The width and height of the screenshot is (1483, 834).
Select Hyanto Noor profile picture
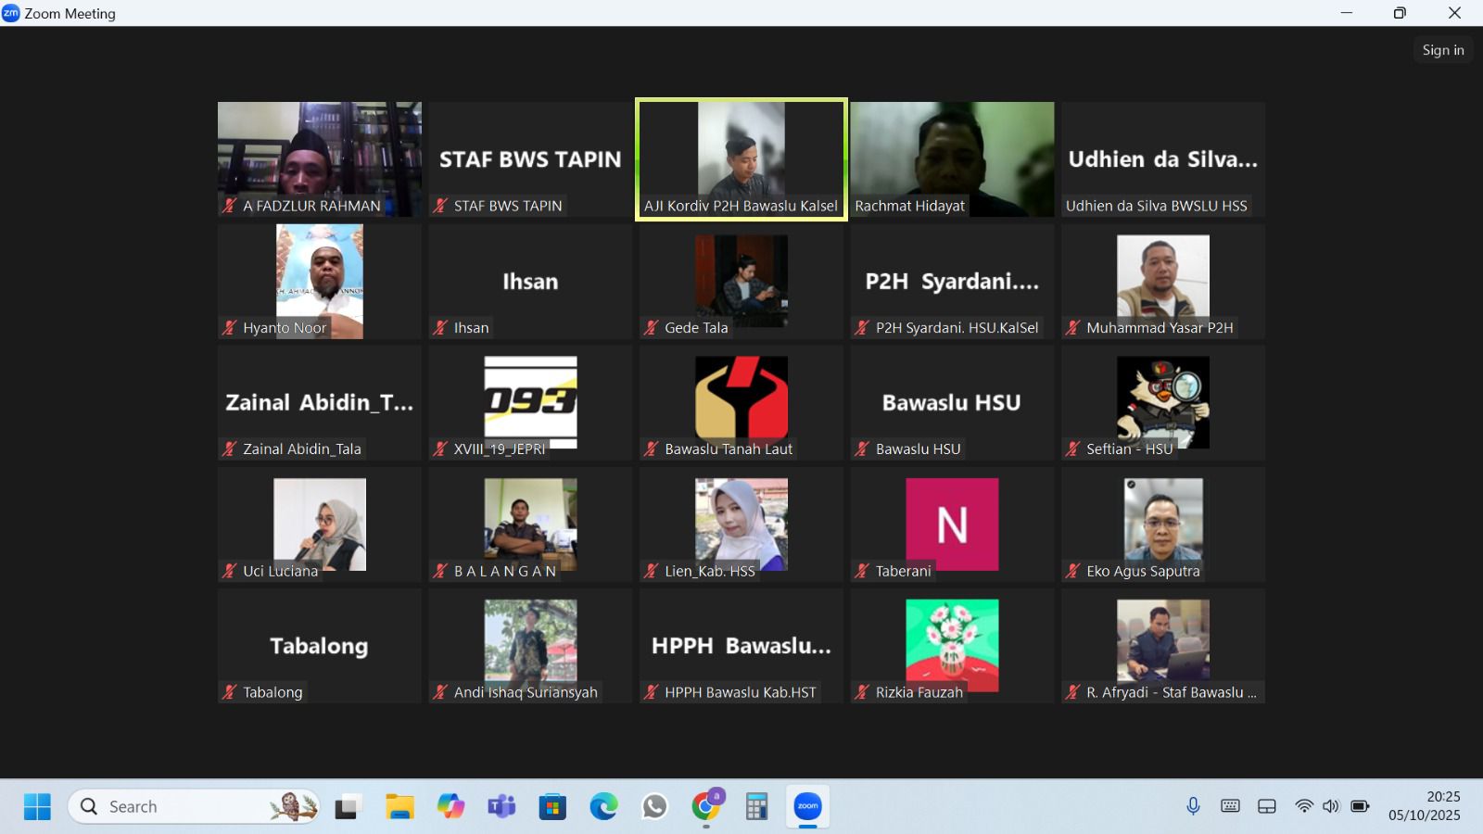point(320,281)
